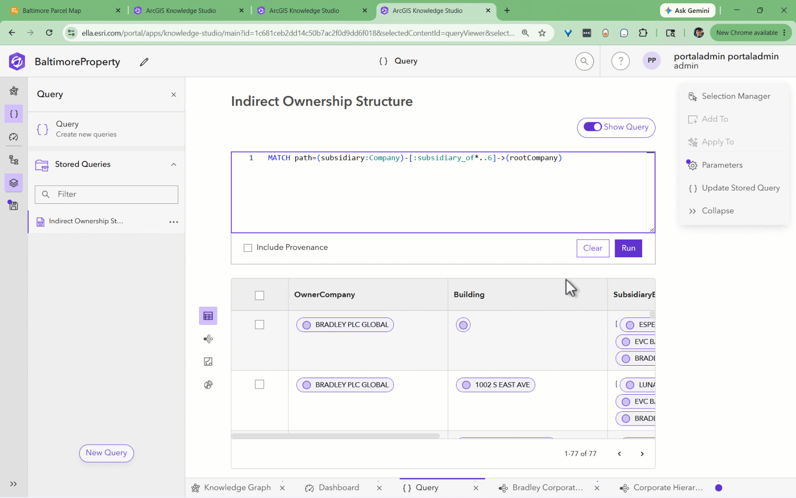
Task: Open the data model icon in left sidebar
Action: [14, 160]
